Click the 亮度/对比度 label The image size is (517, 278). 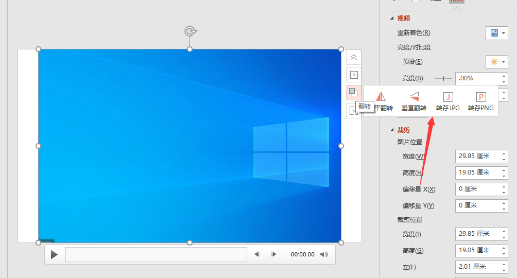click(414, 47)
